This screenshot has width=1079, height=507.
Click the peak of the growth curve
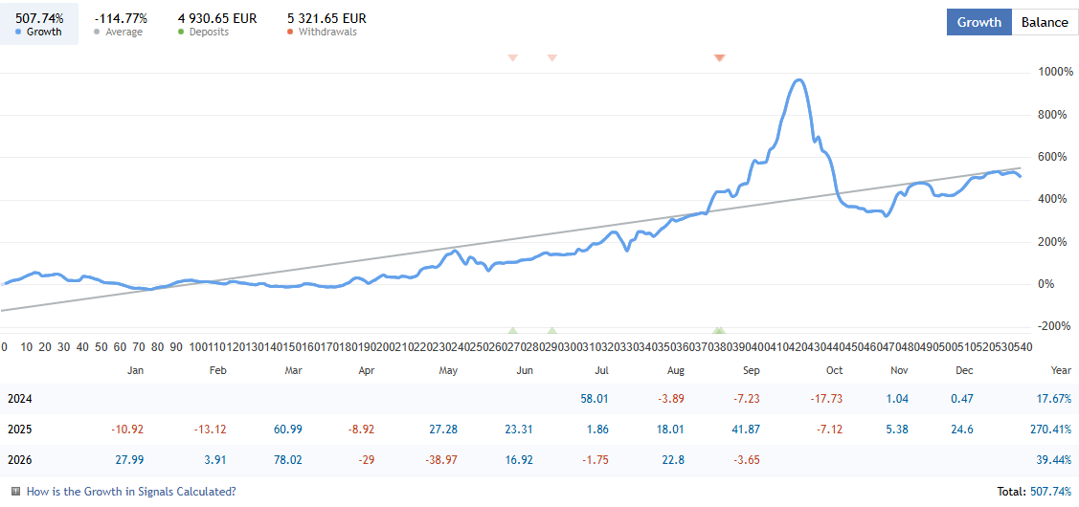tap(798, 79)
